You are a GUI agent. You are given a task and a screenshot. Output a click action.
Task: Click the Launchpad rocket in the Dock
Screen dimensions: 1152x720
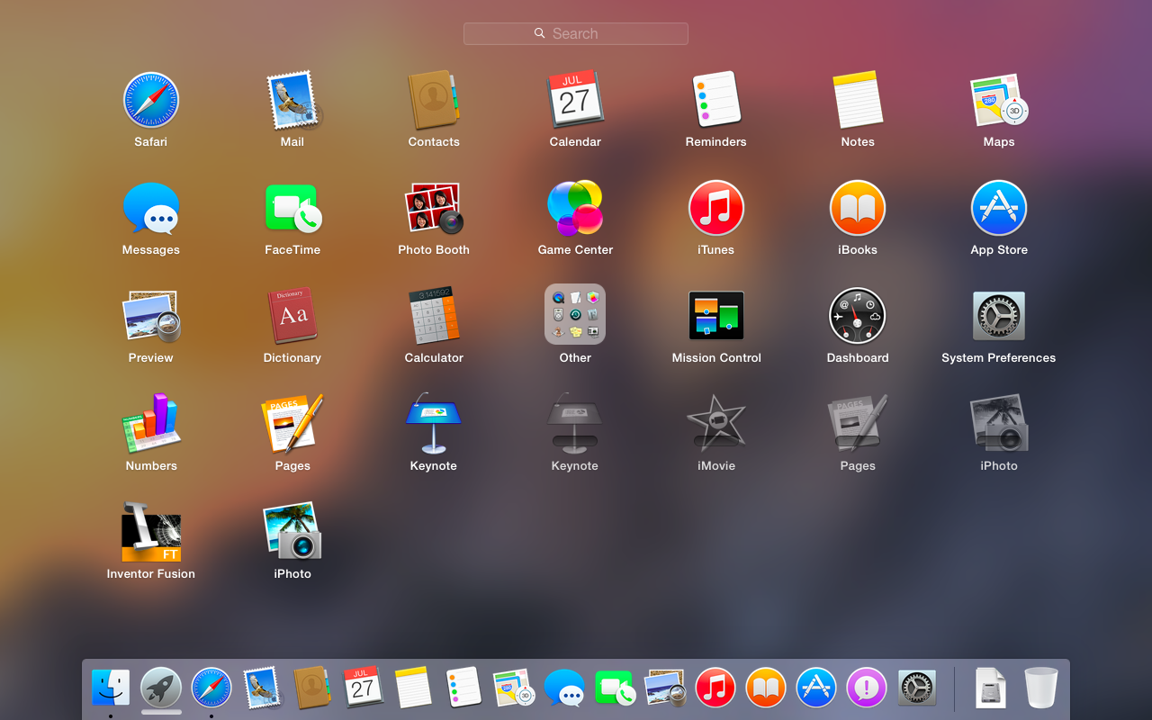pyautogui.click(x=161, y=688)
